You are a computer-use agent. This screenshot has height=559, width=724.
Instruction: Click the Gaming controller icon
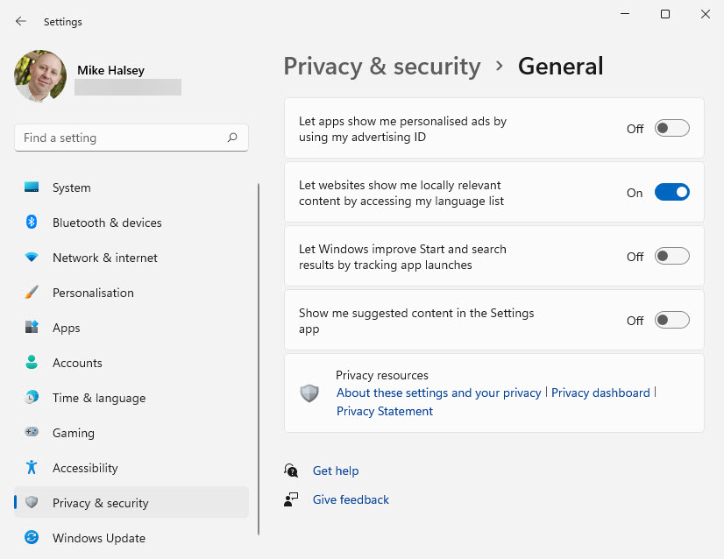(x=32, y=433)
